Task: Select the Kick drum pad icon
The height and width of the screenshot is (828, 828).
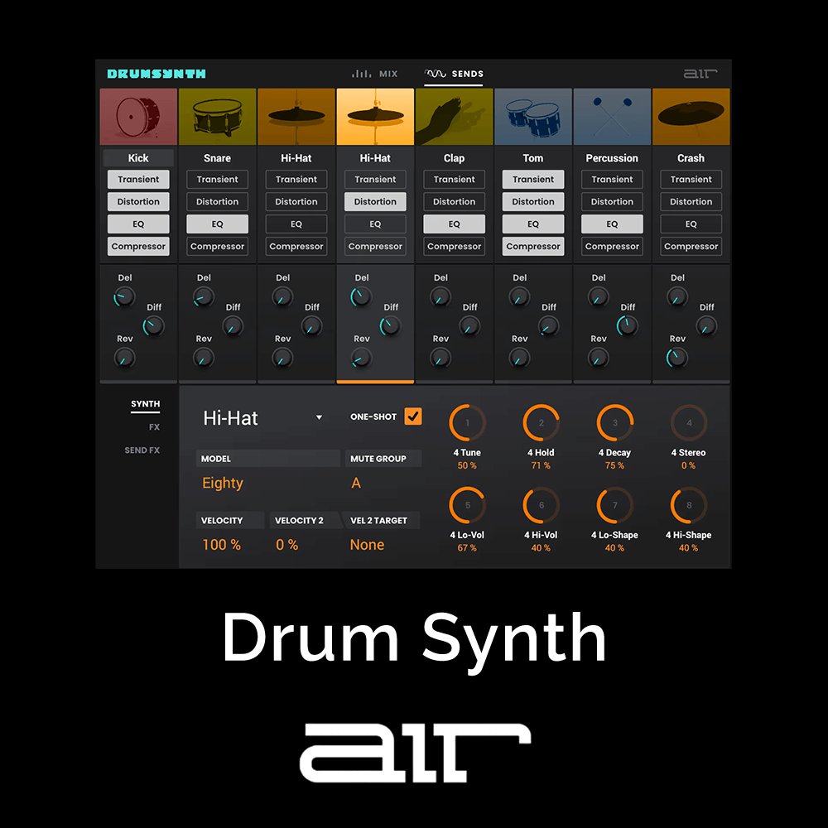Action: point(137,116)
